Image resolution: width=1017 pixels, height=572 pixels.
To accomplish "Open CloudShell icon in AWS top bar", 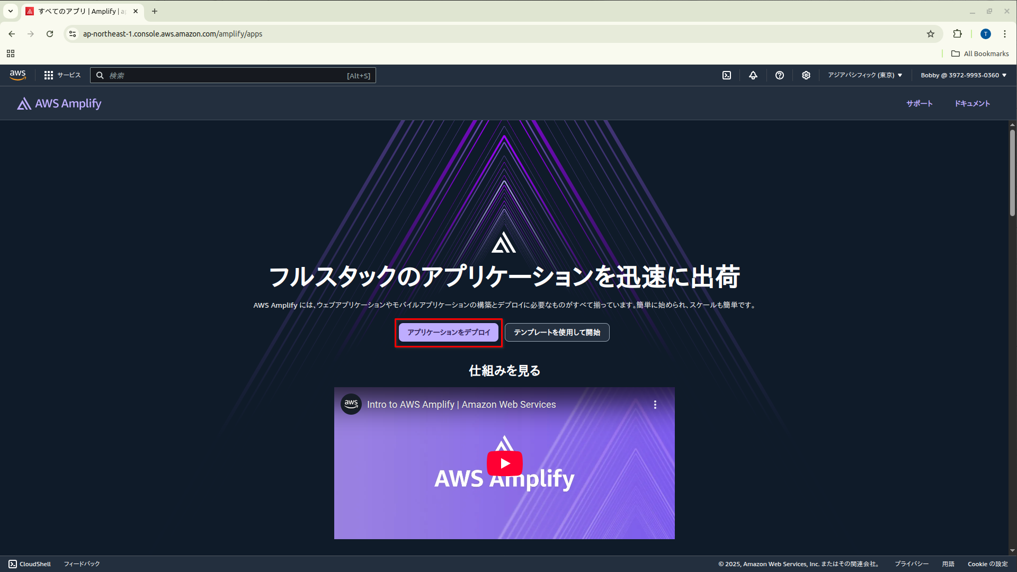I will (x=727, y=75).
